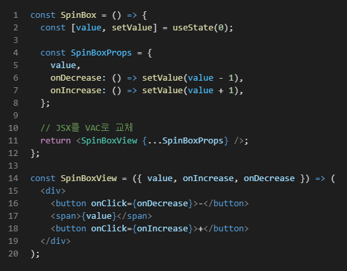Click line number 13 in the gutter
This screenshot has width=347, height=271.
pyautogui.click(x=13, y=166)
